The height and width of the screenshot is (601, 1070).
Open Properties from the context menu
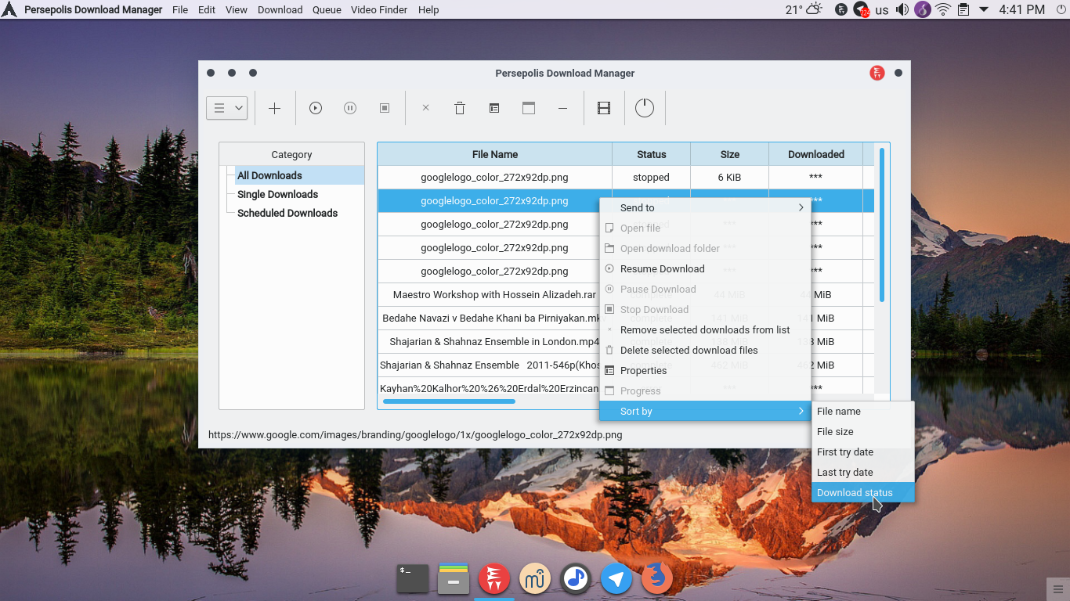[x=705, y=370]
